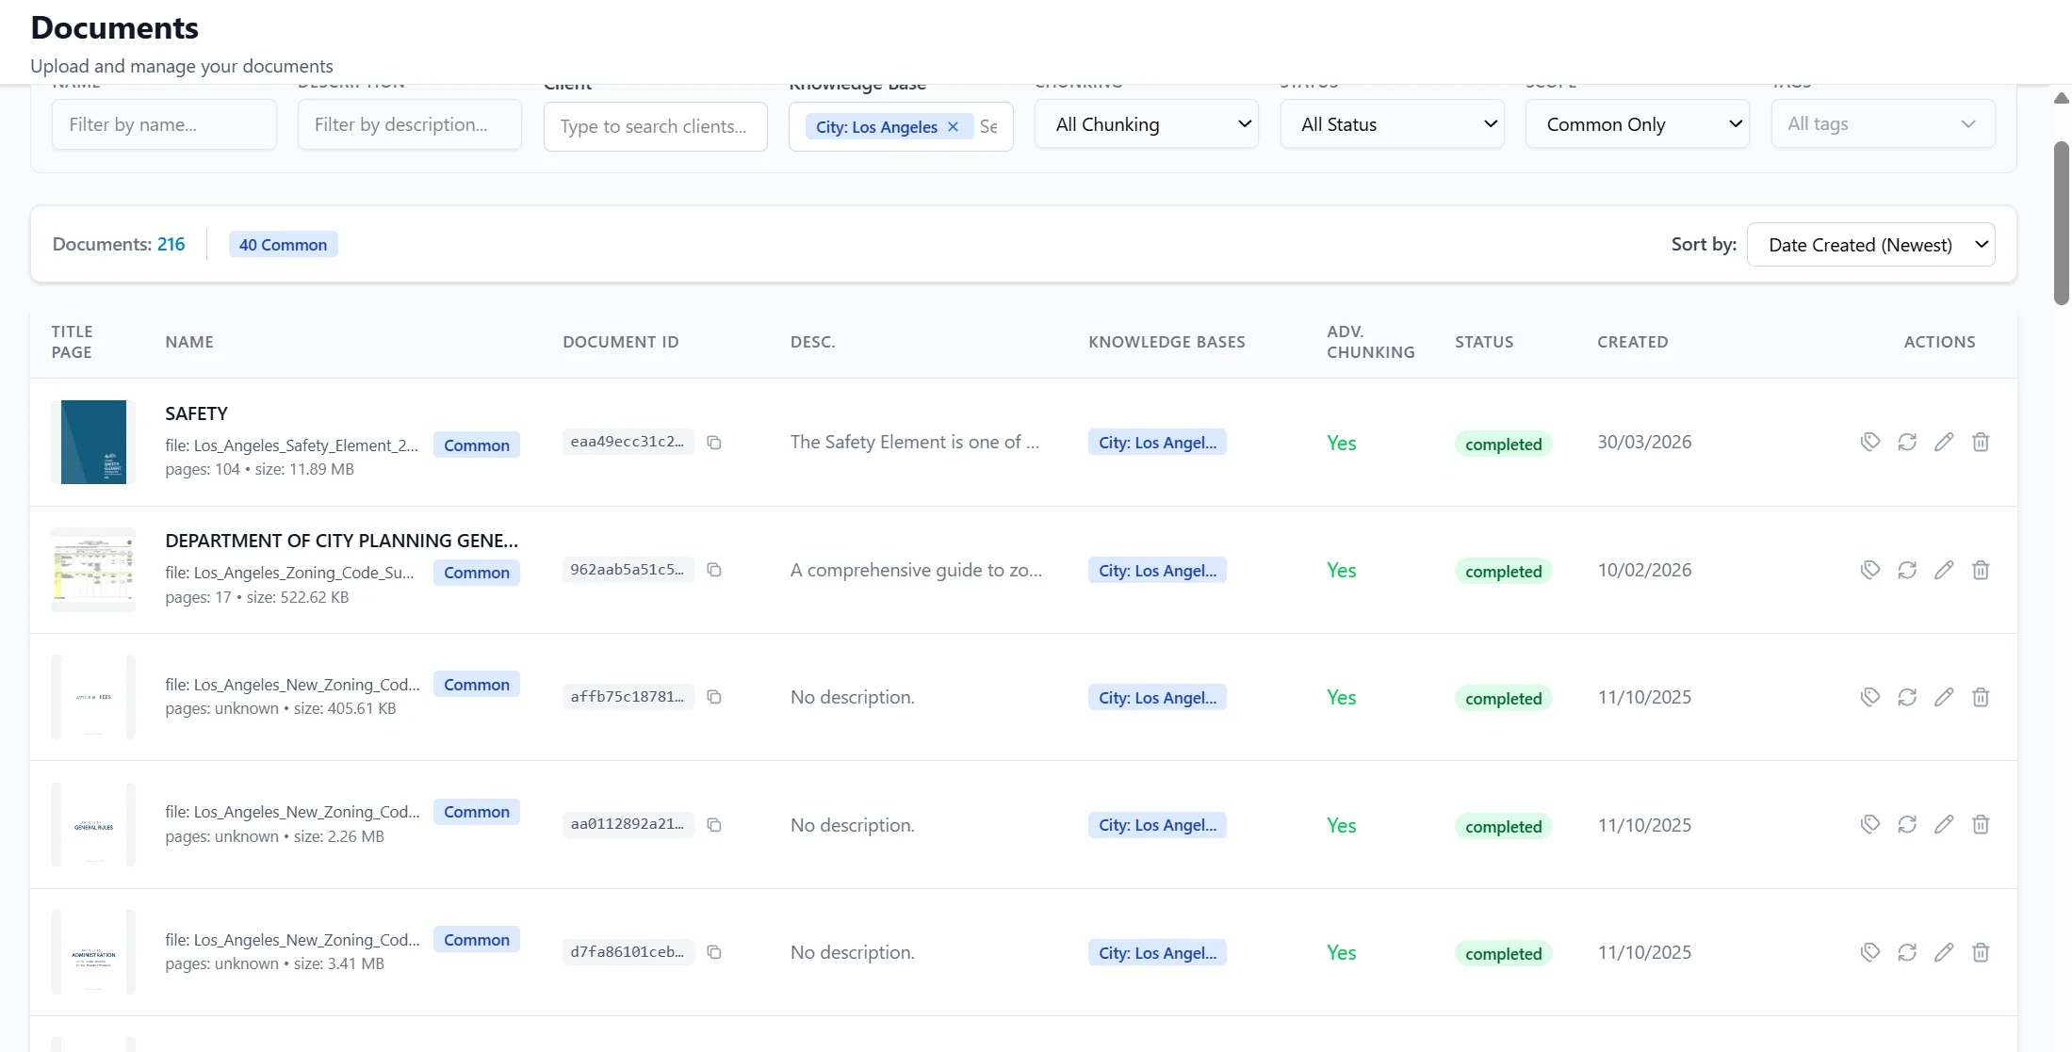Click Common badge for document d7fa86101ceb
2072x1052 pixels.
click(476, 940)
